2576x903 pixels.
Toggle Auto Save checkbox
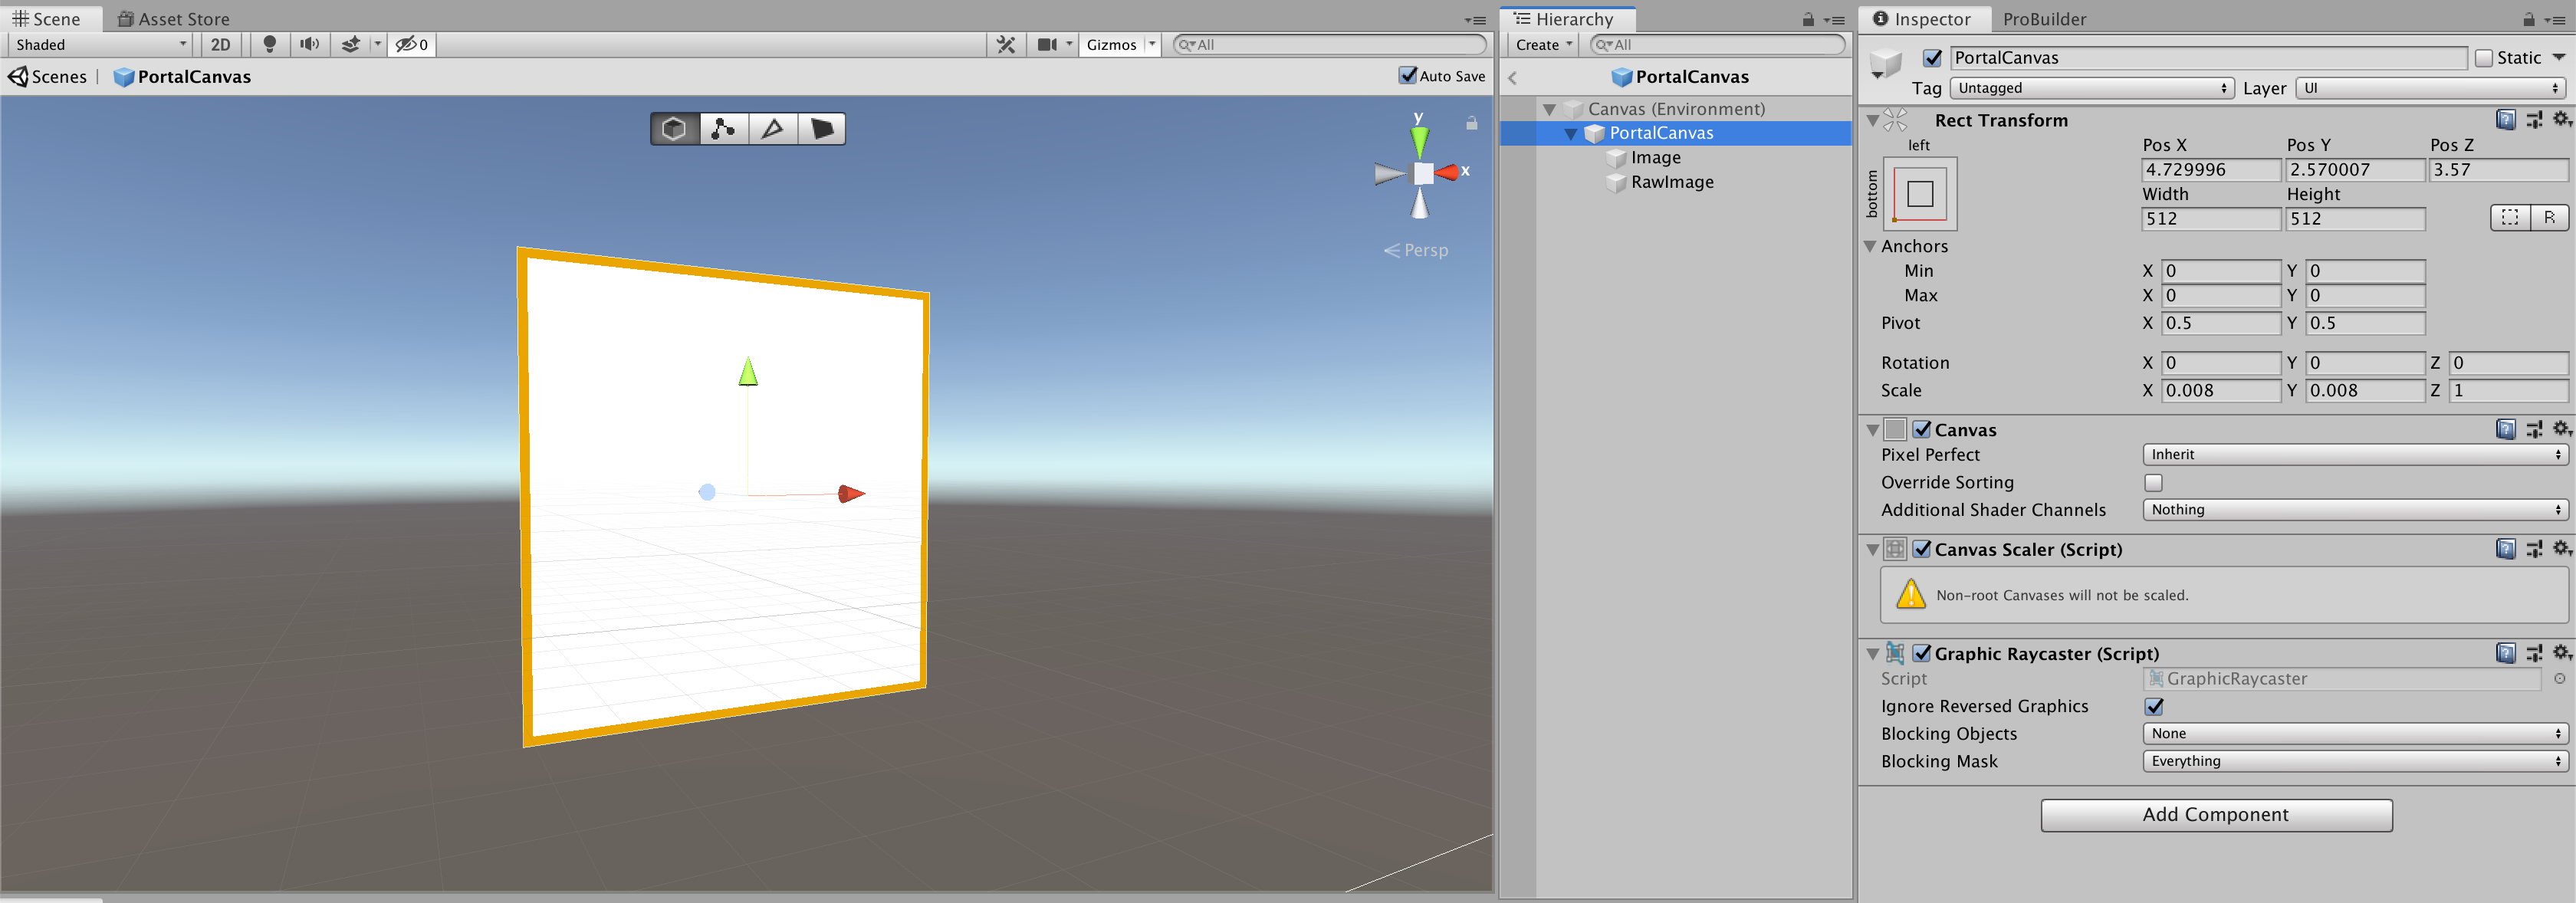[1408, 76]
